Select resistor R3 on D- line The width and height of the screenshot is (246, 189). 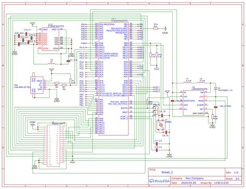57,83
